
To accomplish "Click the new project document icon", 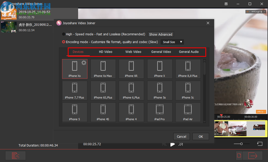I will point(239,155).
